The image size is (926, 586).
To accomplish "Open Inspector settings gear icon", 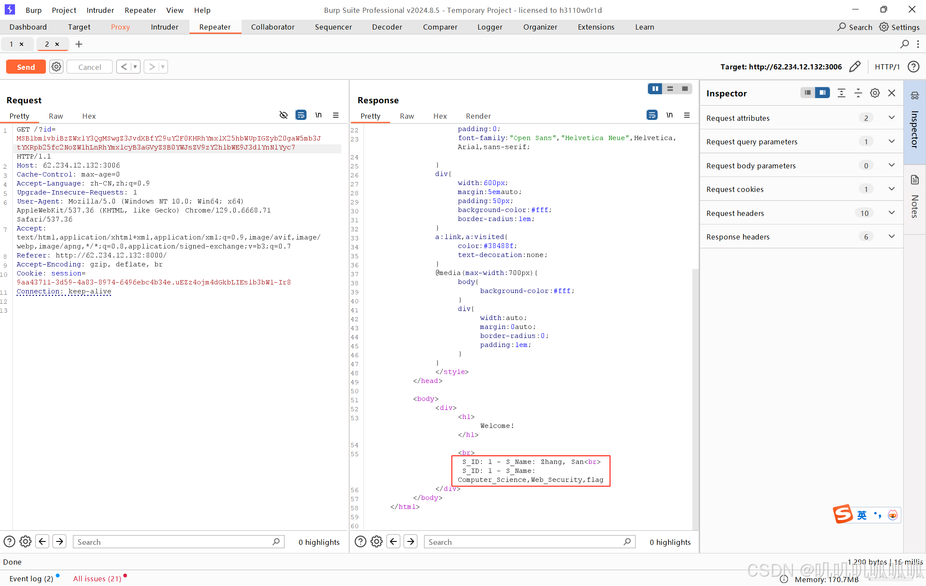I will click(x=875, y=93).
